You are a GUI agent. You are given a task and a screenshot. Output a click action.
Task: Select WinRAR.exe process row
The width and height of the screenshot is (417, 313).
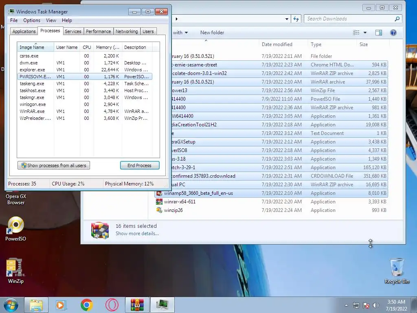pos(85,111)
